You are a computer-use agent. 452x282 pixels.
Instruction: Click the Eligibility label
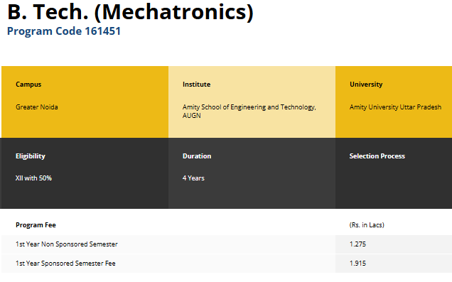31,156
